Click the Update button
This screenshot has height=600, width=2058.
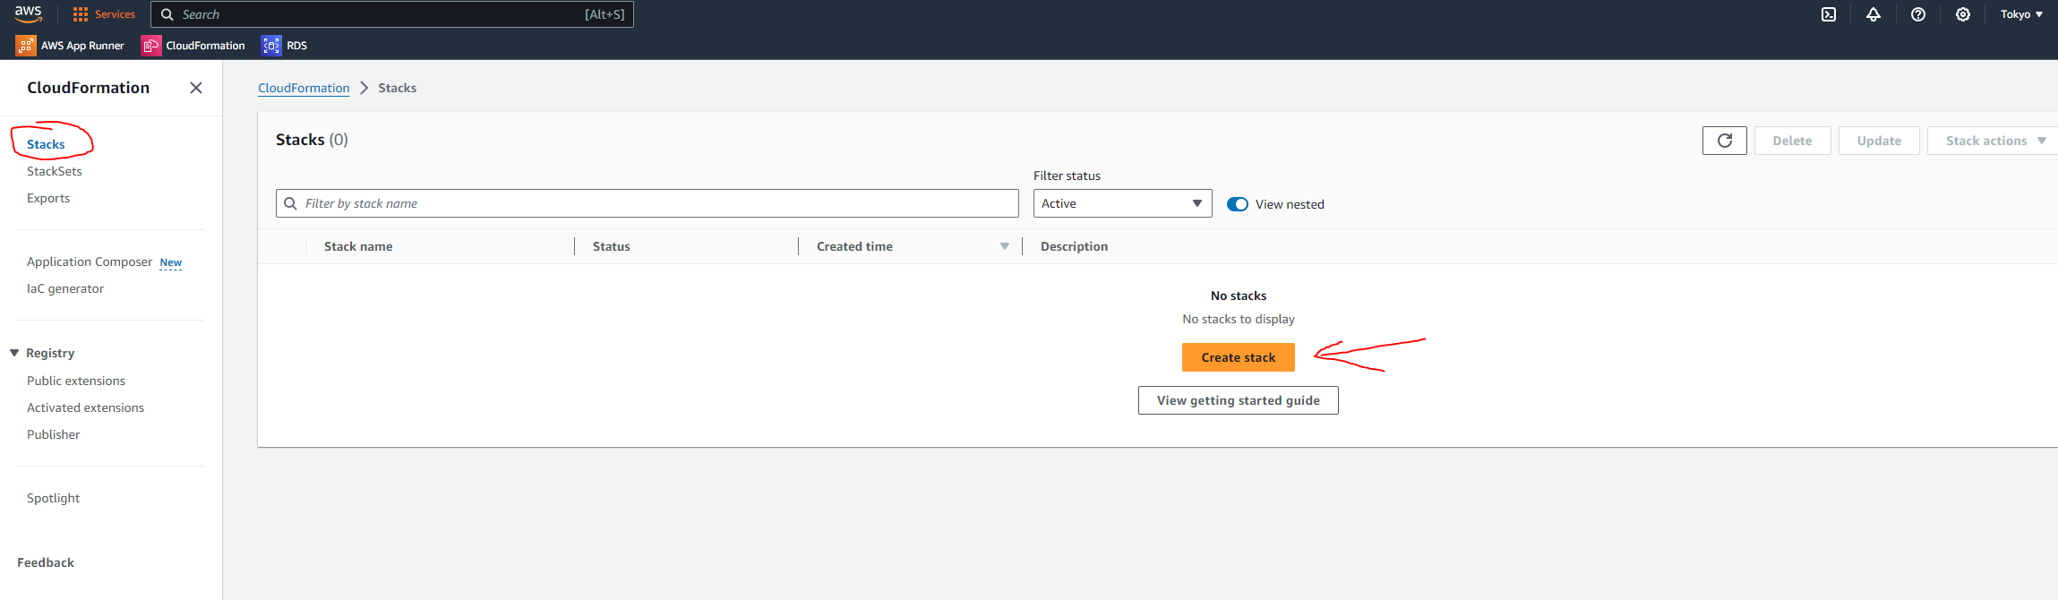pyautogui.click(x=1879, y=141)
